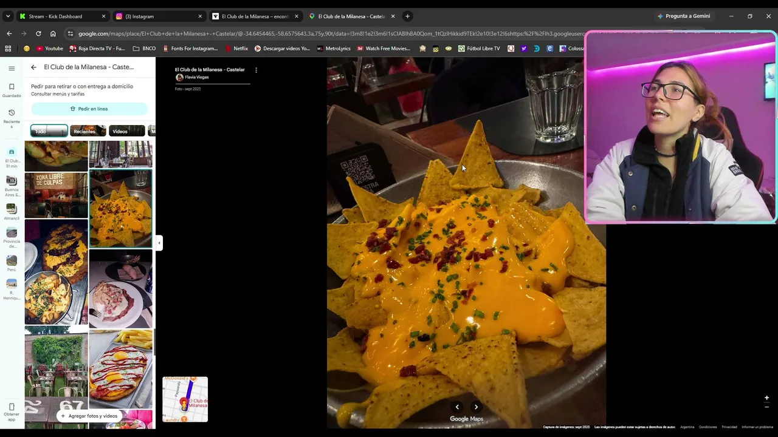Go back from El Club de la Milanesa photos
778x437 pixels.
tap(33, 67)
